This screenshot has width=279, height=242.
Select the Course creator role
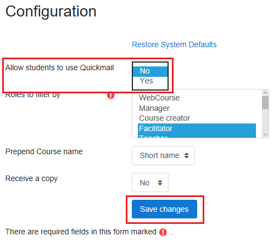point(197,118)
